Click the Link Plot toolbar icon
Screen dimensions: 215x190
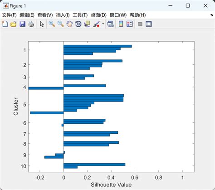click(x=111, y=24)
